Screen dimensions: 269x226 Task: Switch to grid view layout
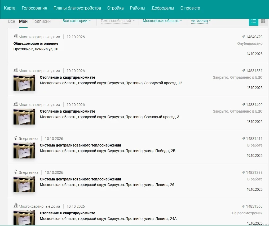(263, 21)
